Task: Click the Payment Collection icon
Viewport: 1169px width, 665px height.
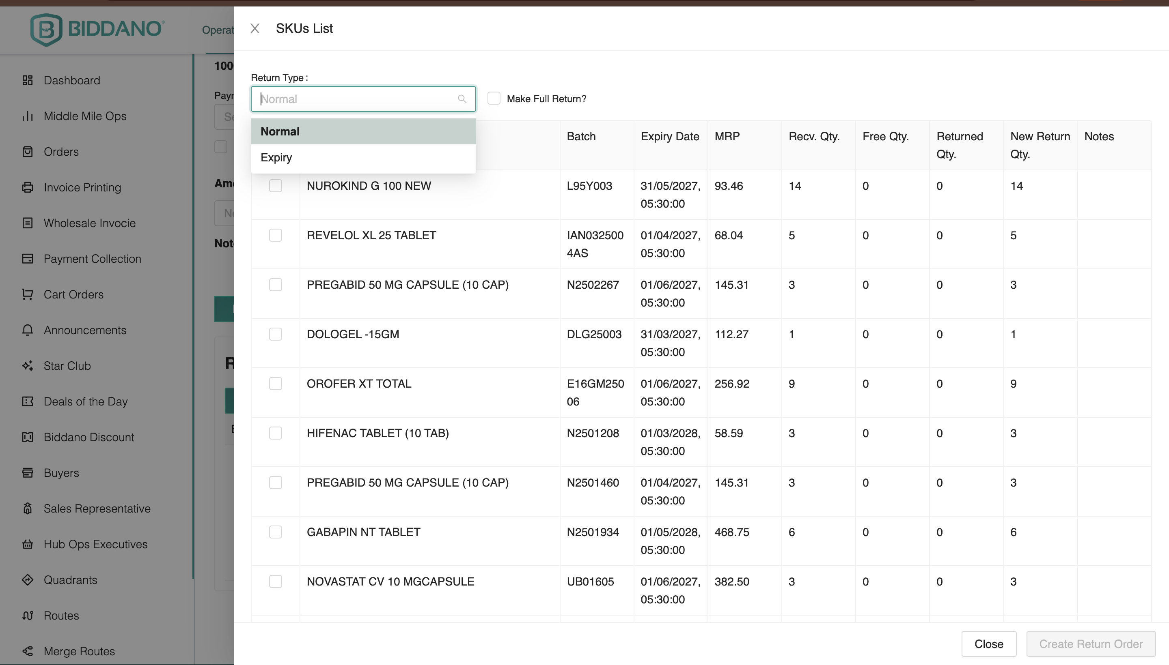Action: click(28, 259)
